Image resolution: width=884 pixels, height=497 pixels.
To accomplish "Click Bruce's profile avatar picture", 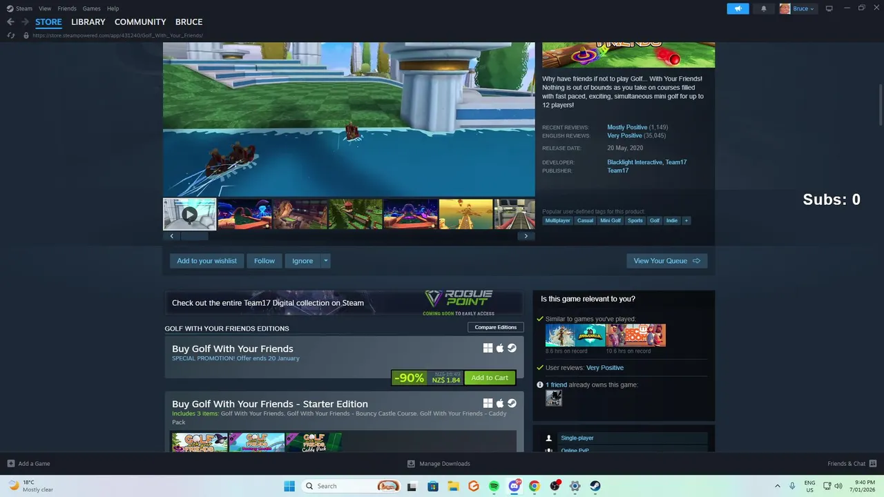I will click(x=785, y=8).
